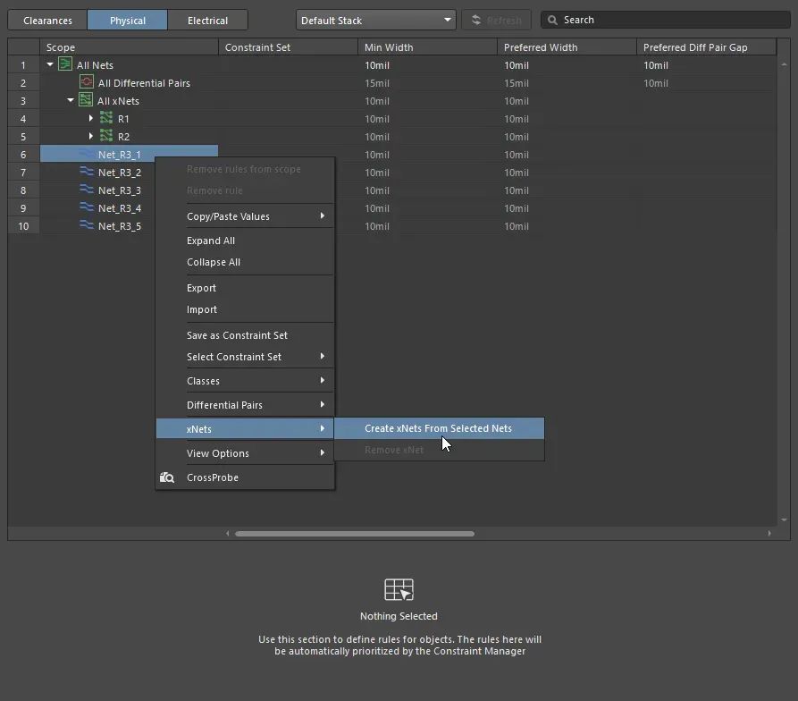Click the CrossProbe camera icon
Screen dimensions: 798x701
[167, 477]
